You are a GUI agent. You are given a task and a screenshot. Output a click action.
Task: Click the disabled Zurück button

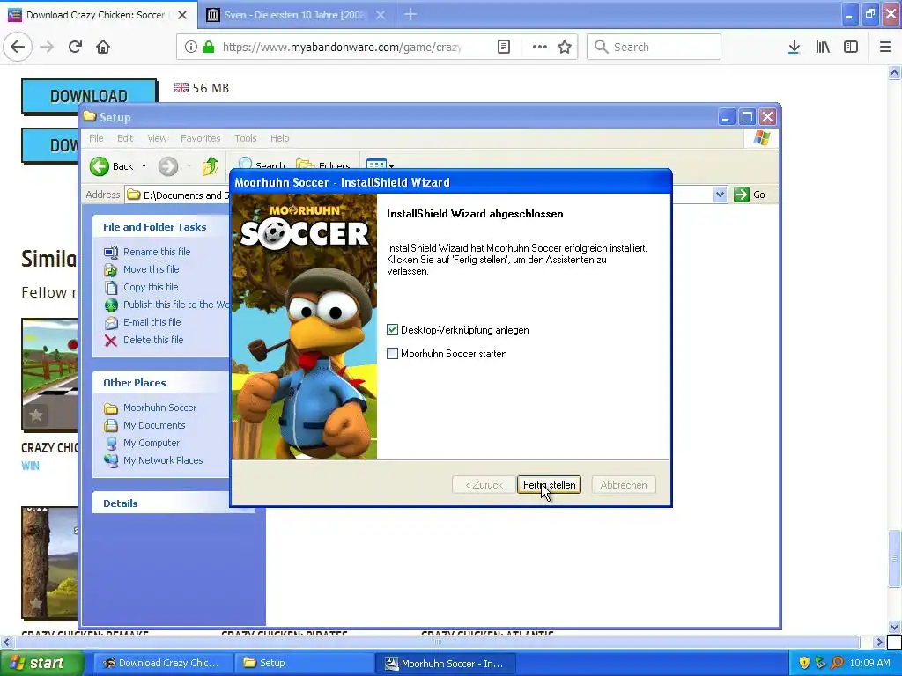pyautogui.click(x=484, y=485)
